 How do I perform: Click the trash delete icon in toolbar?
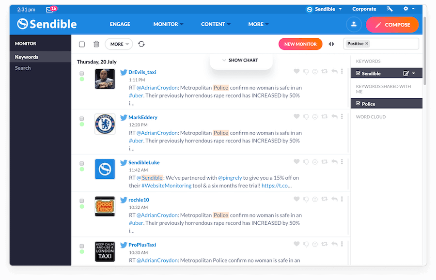[x=96, y=44]
